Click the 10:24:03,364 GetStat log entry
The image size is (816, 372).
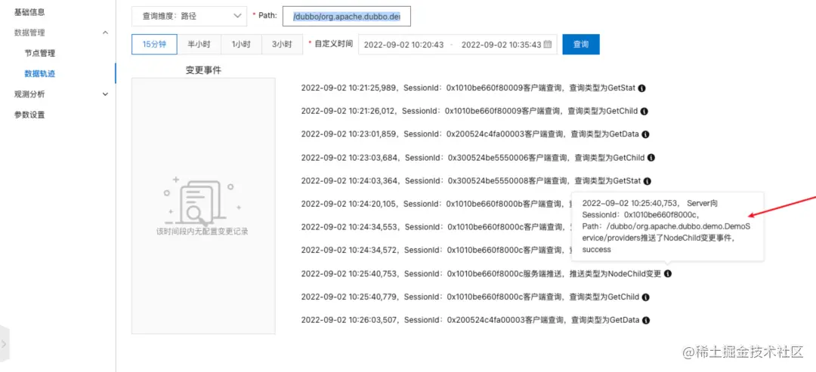471,181
